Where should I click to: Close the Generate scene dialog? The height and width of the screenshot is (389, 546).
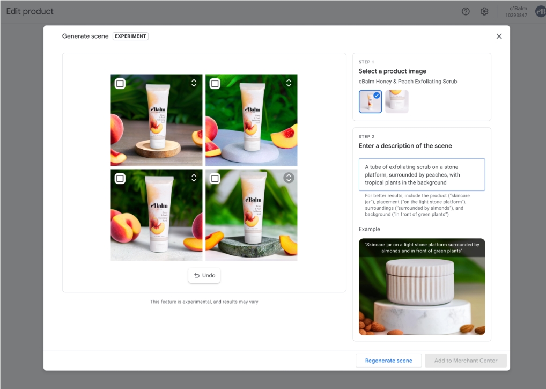(499, 36)
